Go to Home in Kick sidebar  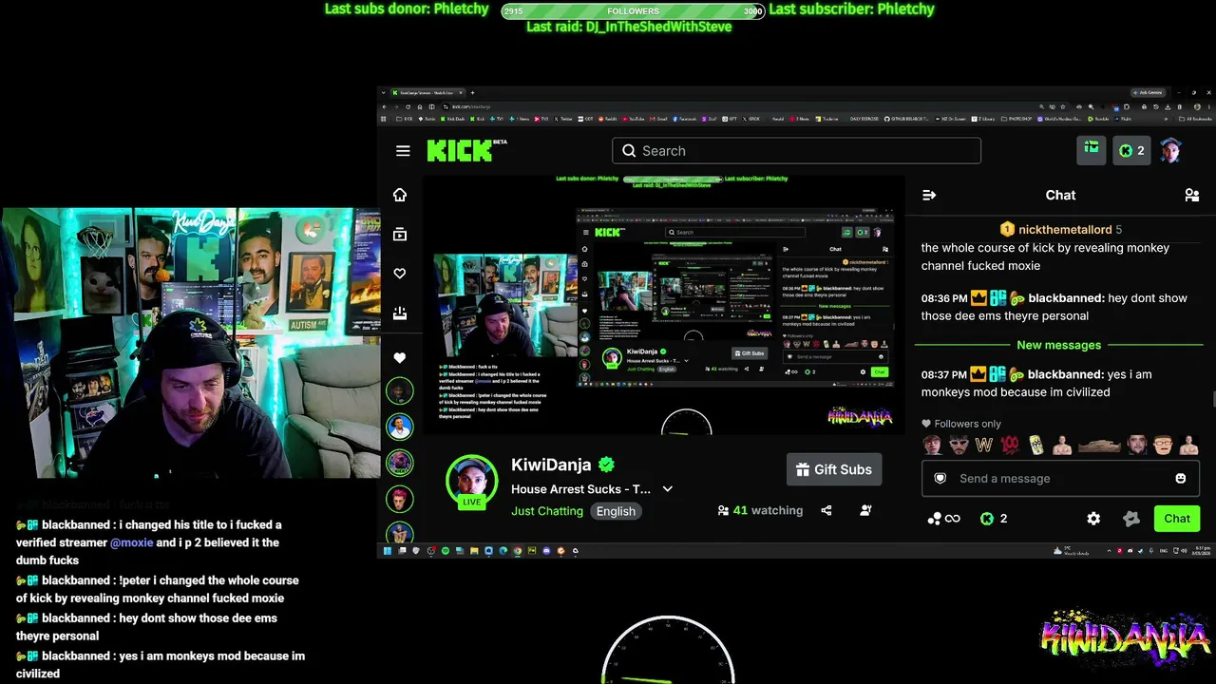tap(400, 195)
